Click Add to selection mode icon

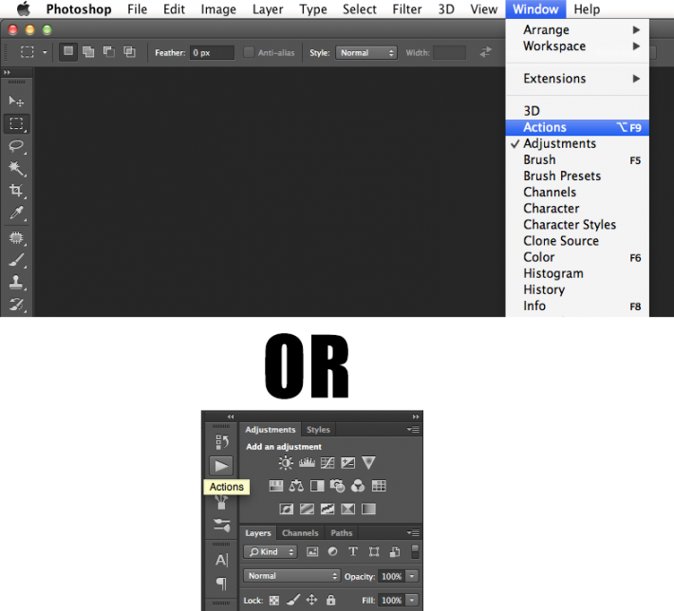point(88,52)
